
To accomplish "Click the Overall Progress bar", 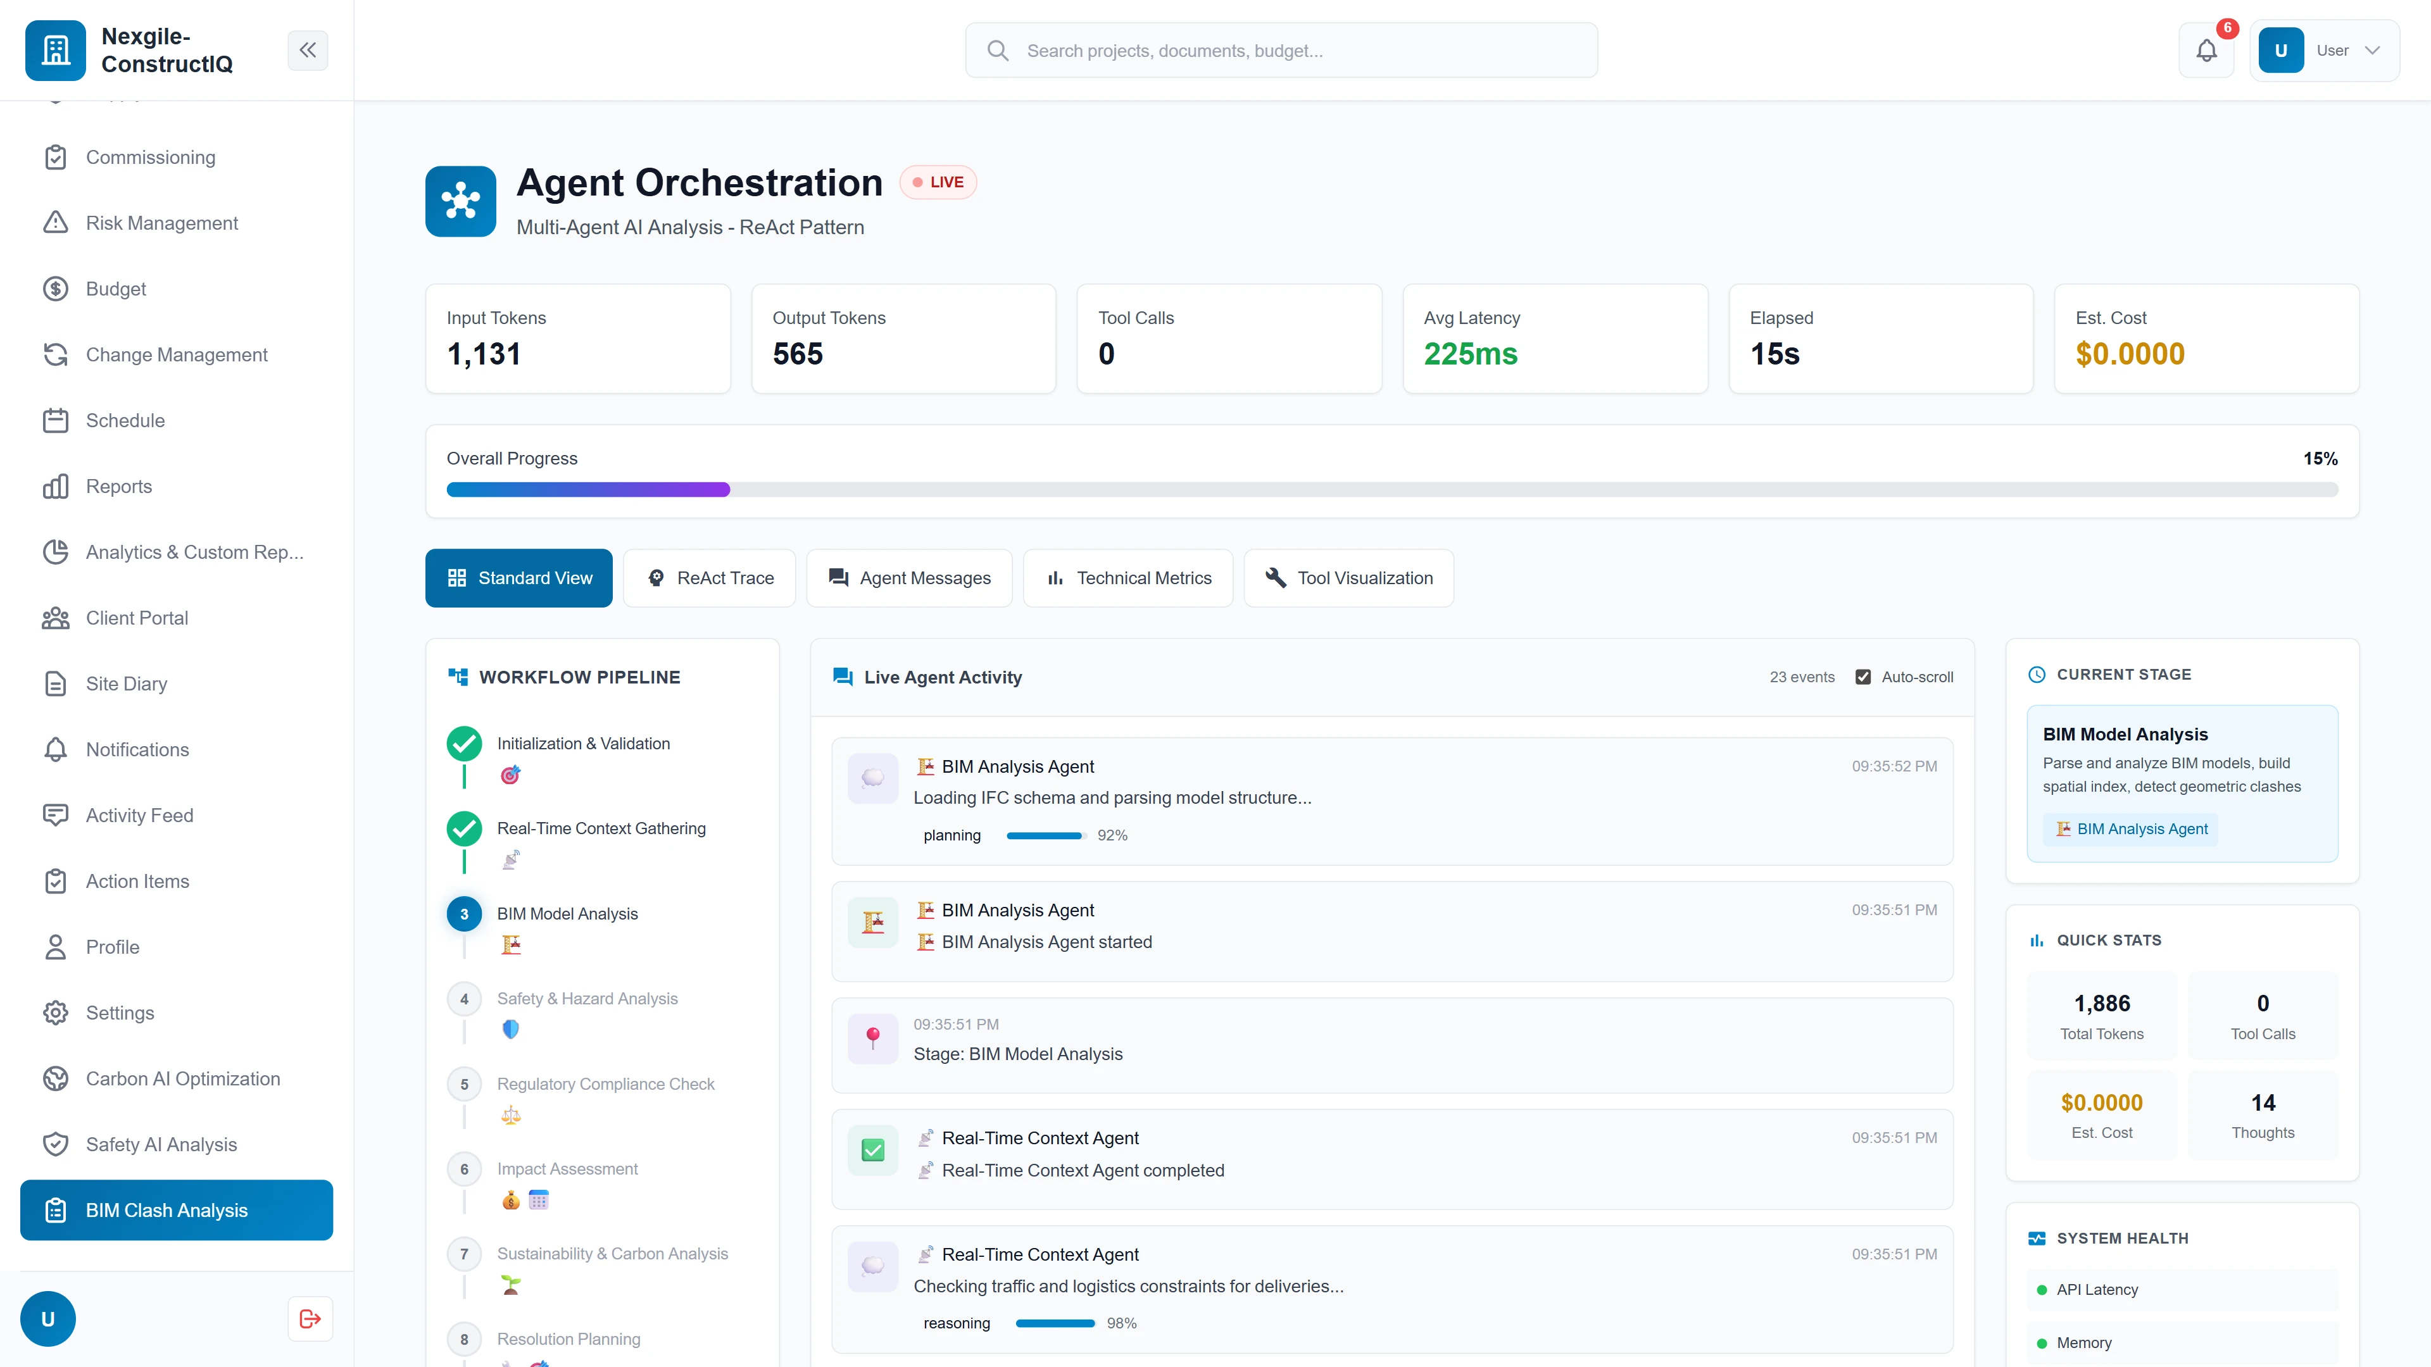I will (x=1391, y=490).
